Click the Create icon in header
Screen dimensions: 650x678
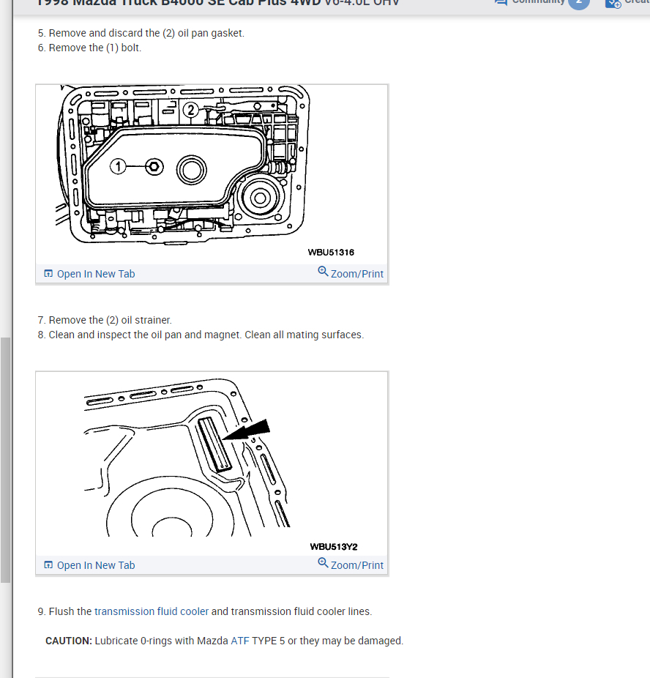613,4
